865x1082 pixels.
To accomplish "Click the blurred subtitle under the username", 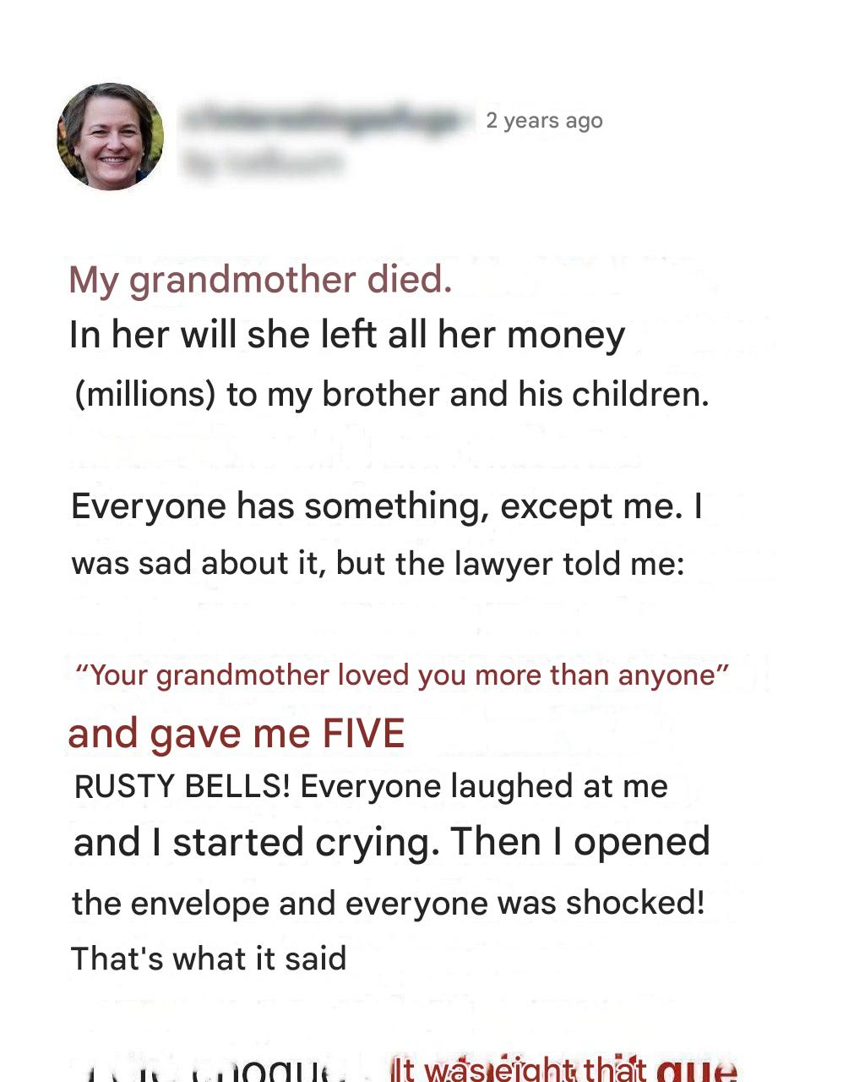I will tap(264, 161).
